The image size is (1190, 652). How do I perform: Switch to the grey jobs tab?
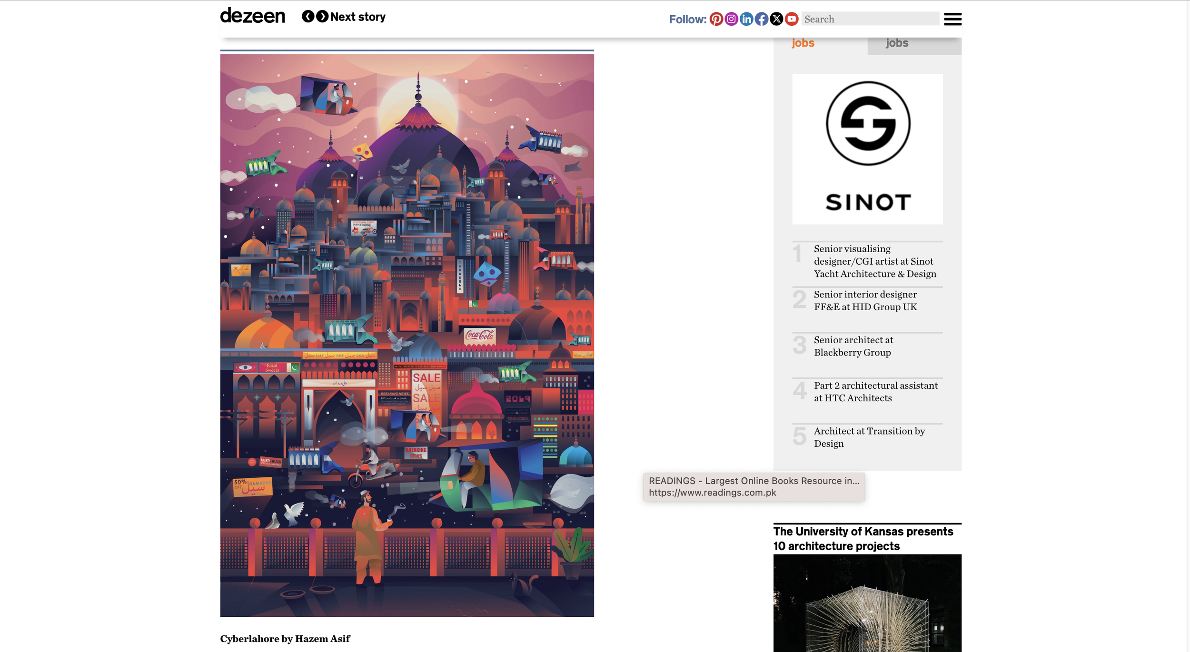click(897, 43)
